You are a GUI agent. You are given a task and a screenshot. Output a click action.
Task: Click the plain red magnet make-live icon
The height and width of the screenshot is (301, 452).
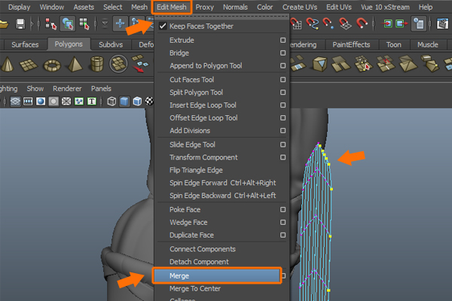(362, 23)
